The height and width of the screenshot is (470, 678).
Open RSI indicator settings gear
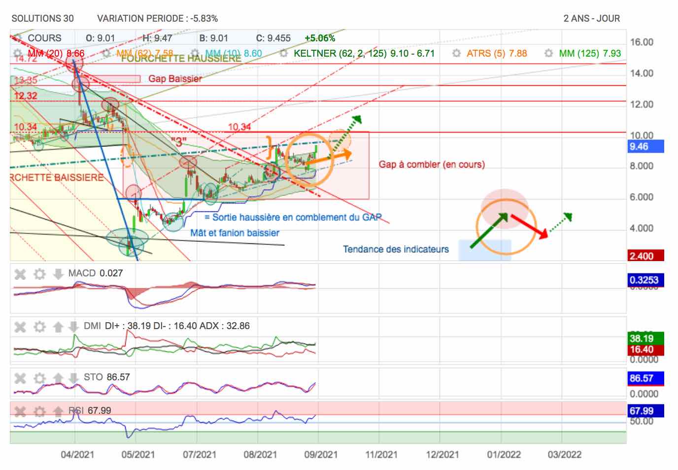(x=39, y=411)
